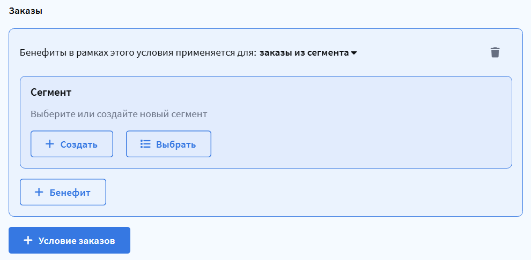Delete the order condition with trash icon

click(x=495, y=52)
